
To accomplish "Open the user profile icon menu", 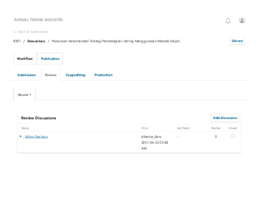I will tap(242, 20).
